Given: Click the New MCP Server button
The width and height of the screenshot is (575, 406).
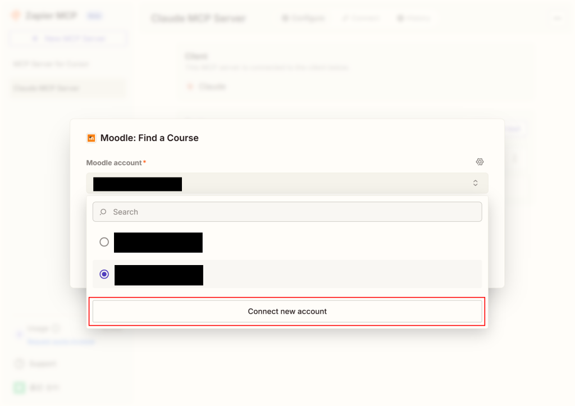Looking at the screenshot, I should [68, 39].
